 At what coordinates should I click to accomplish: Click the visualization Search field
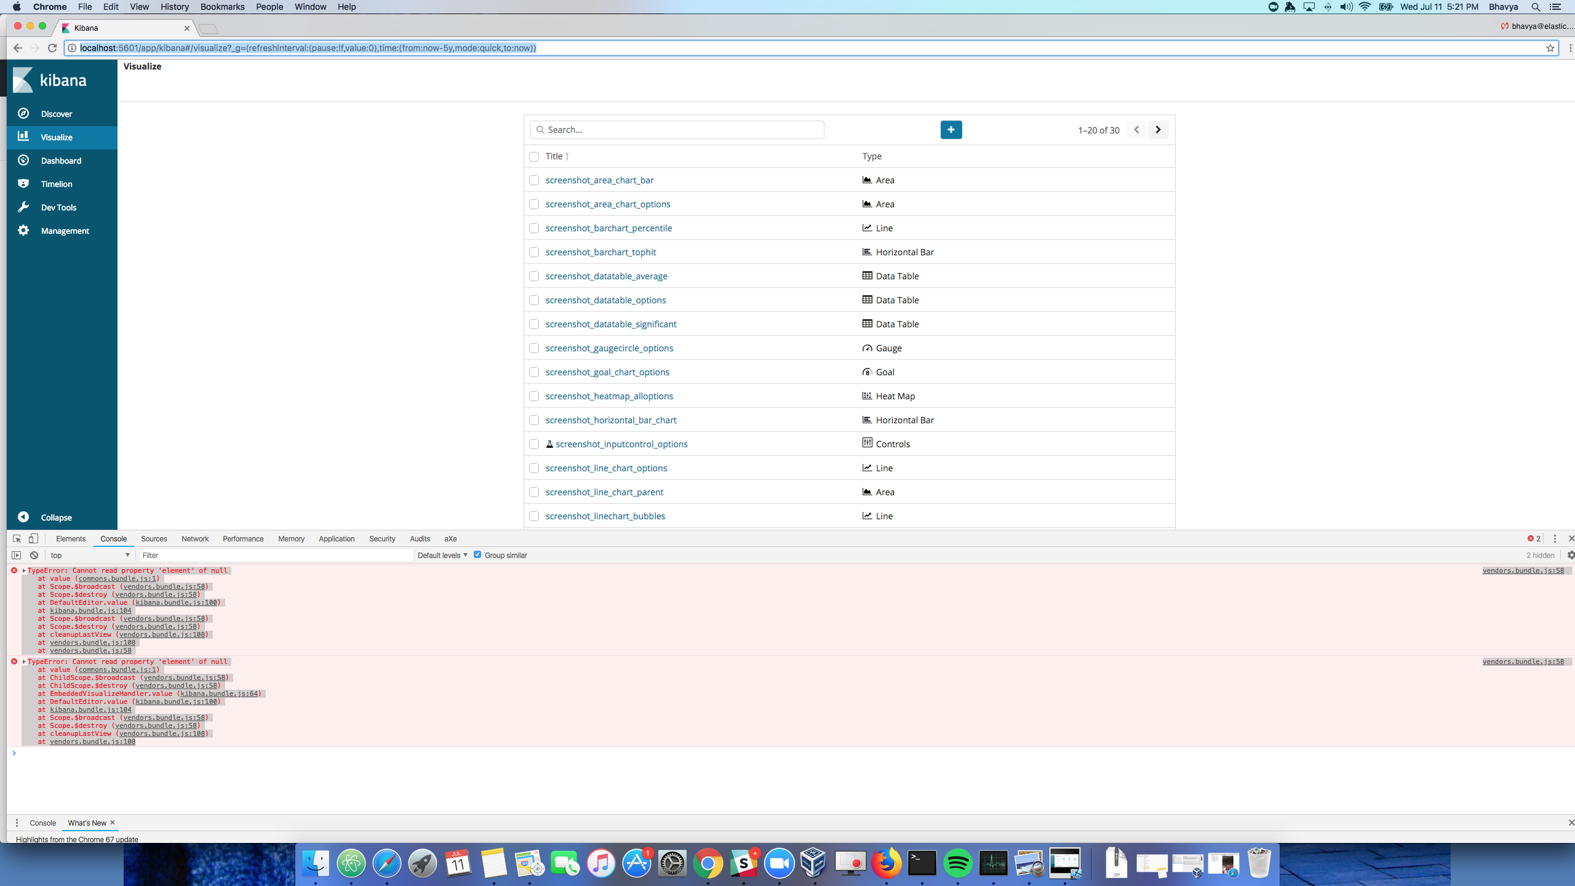(x=677, y=130)
